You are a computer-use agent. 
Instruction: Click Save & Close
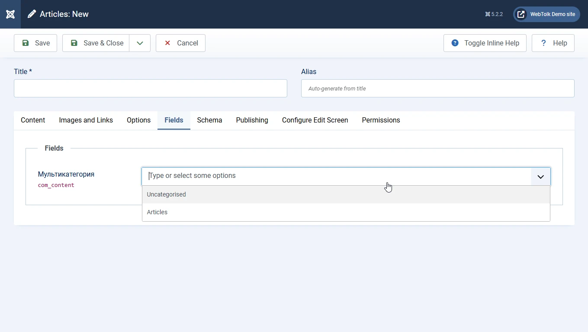(96, 43)
